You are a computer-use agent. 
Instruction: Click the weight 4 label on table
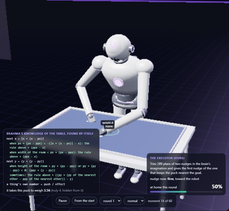tap(107, 123)
